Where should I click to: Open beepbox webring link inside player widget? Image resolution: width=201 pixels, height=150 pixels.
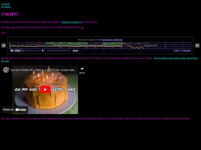[112, 40]
